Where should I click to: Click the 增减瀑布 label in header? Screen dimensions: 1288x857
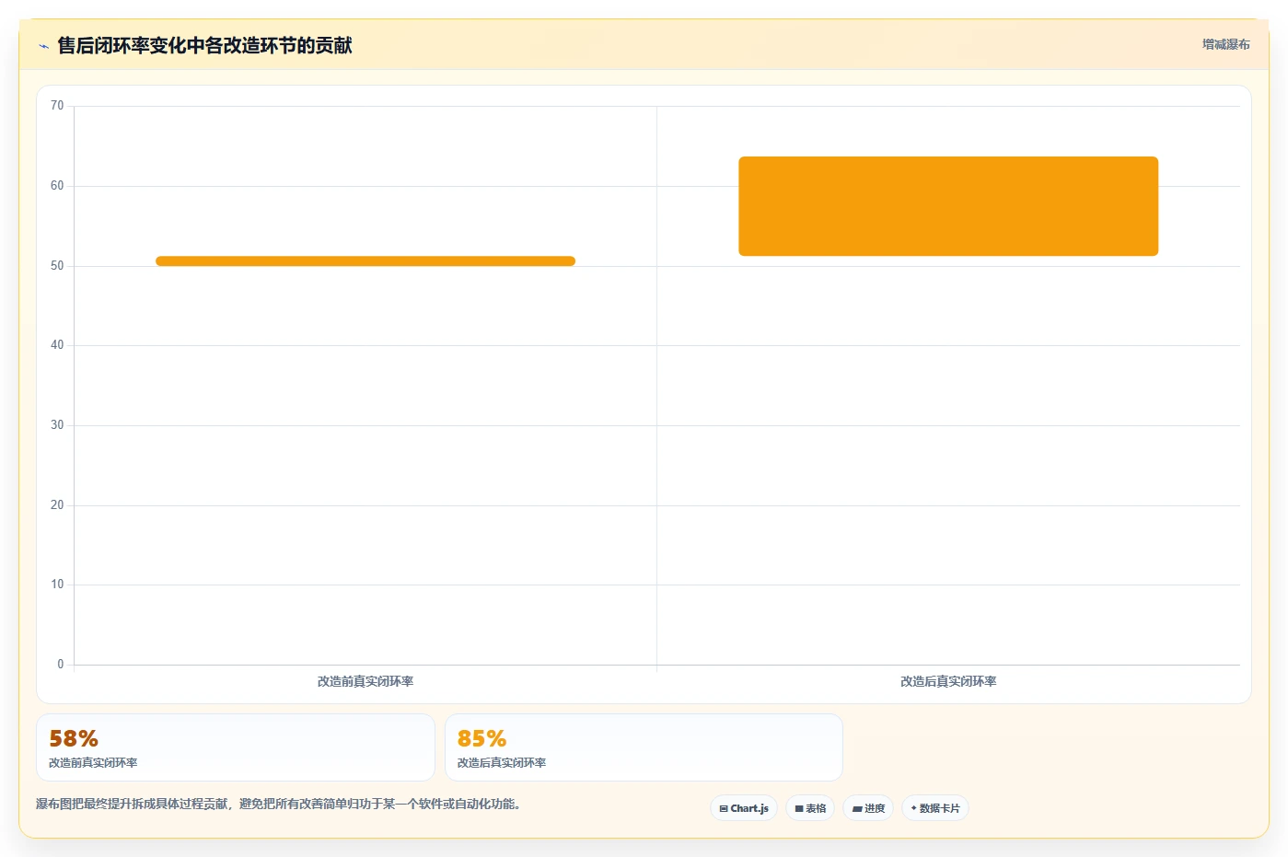[1225, 44]
